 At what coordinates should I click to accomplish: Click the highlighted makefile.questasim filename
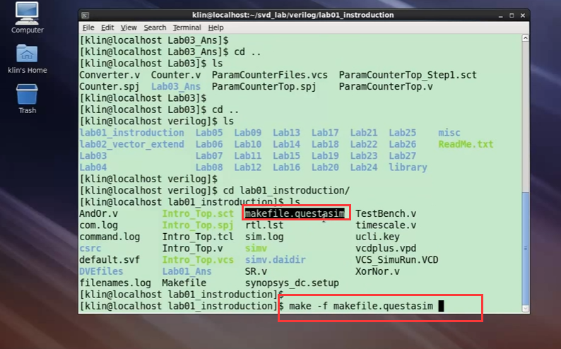[295, 214]
